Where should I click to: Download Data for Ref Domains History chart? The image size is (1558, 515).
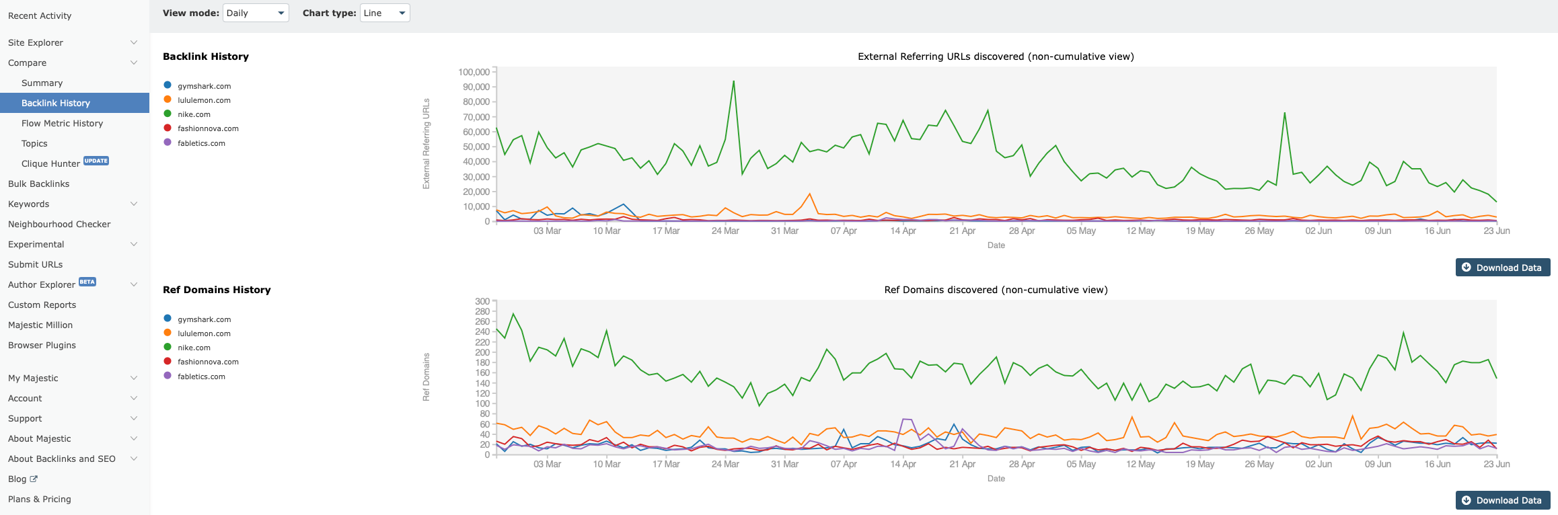coord(1503,500)
